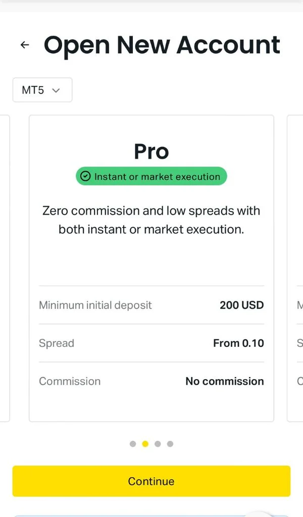
Task: Select the fourth carousel dot
Action: (x=170, y=444)
